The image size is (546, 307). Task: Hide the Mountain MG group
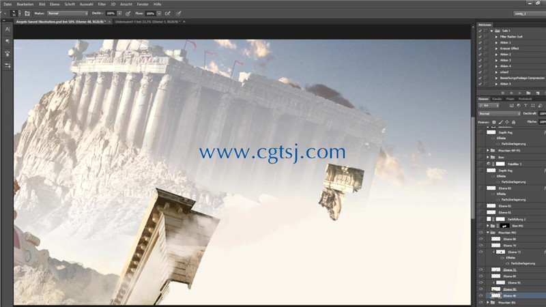point(481,233)
